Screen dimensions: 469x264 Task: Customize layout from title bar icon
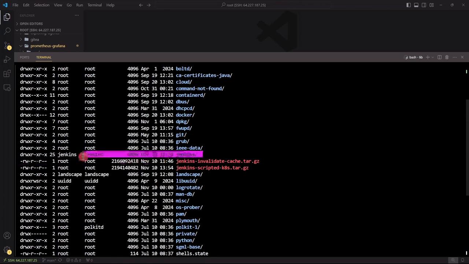pyautogui.click(x=432, y=5)
